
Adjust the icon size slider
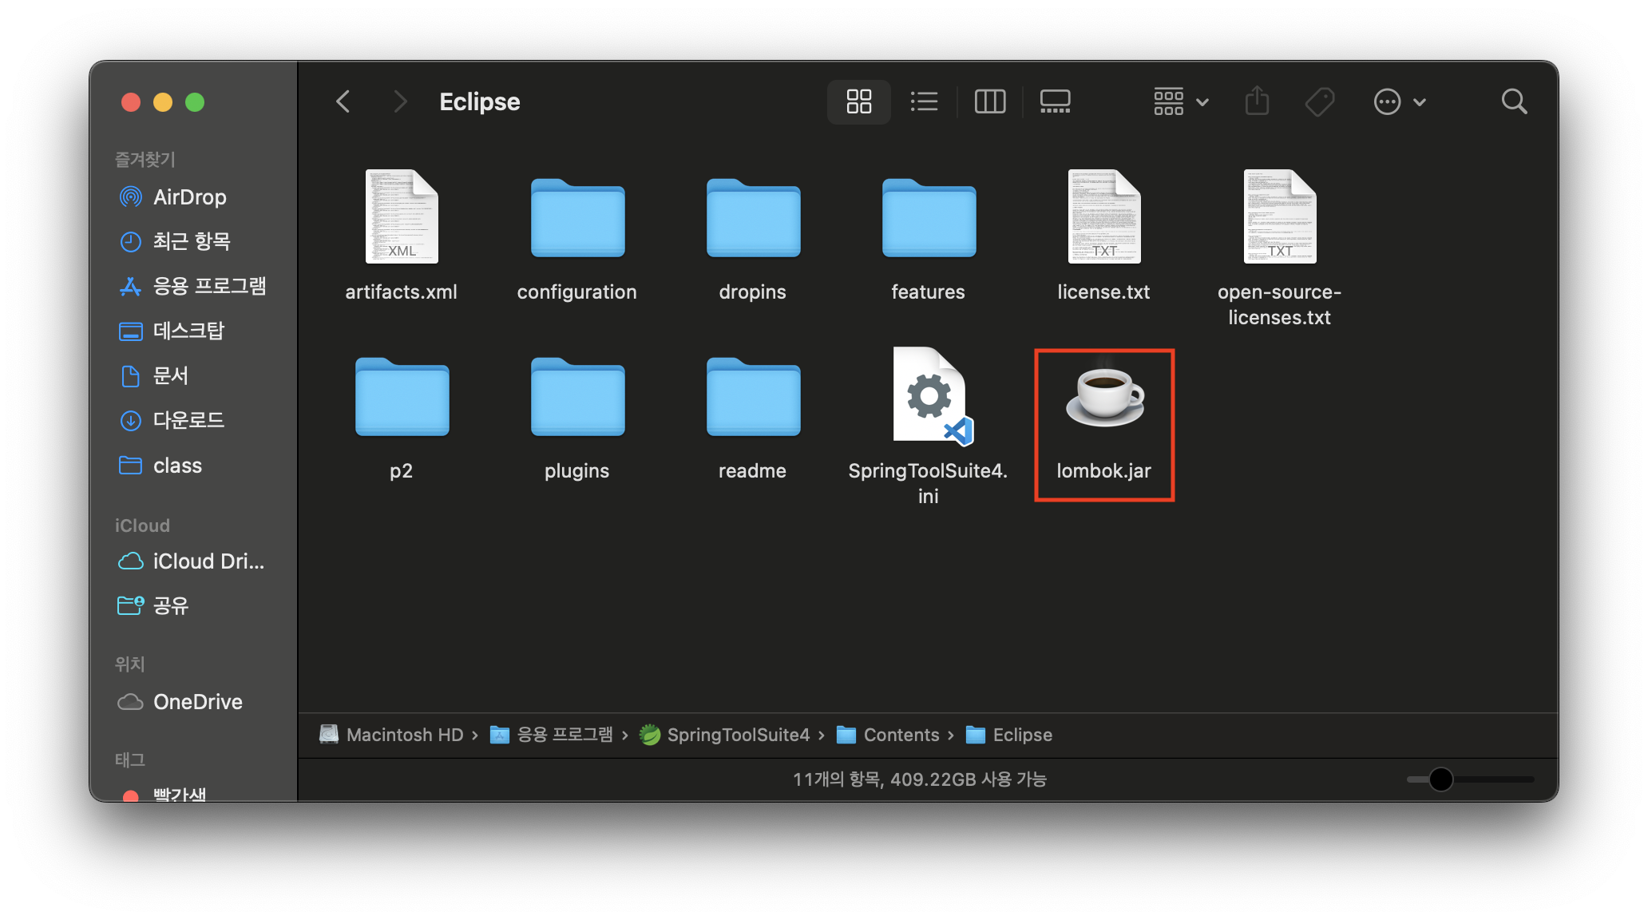click(1440, 779)
